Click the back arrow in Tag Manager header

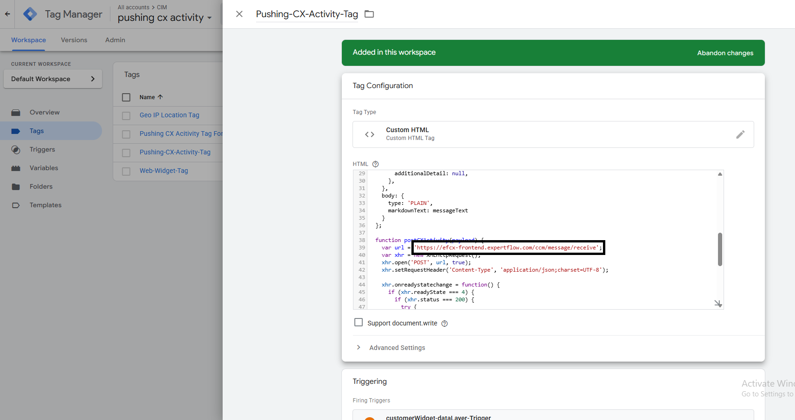pyautogui.click(x=7, y=14)
